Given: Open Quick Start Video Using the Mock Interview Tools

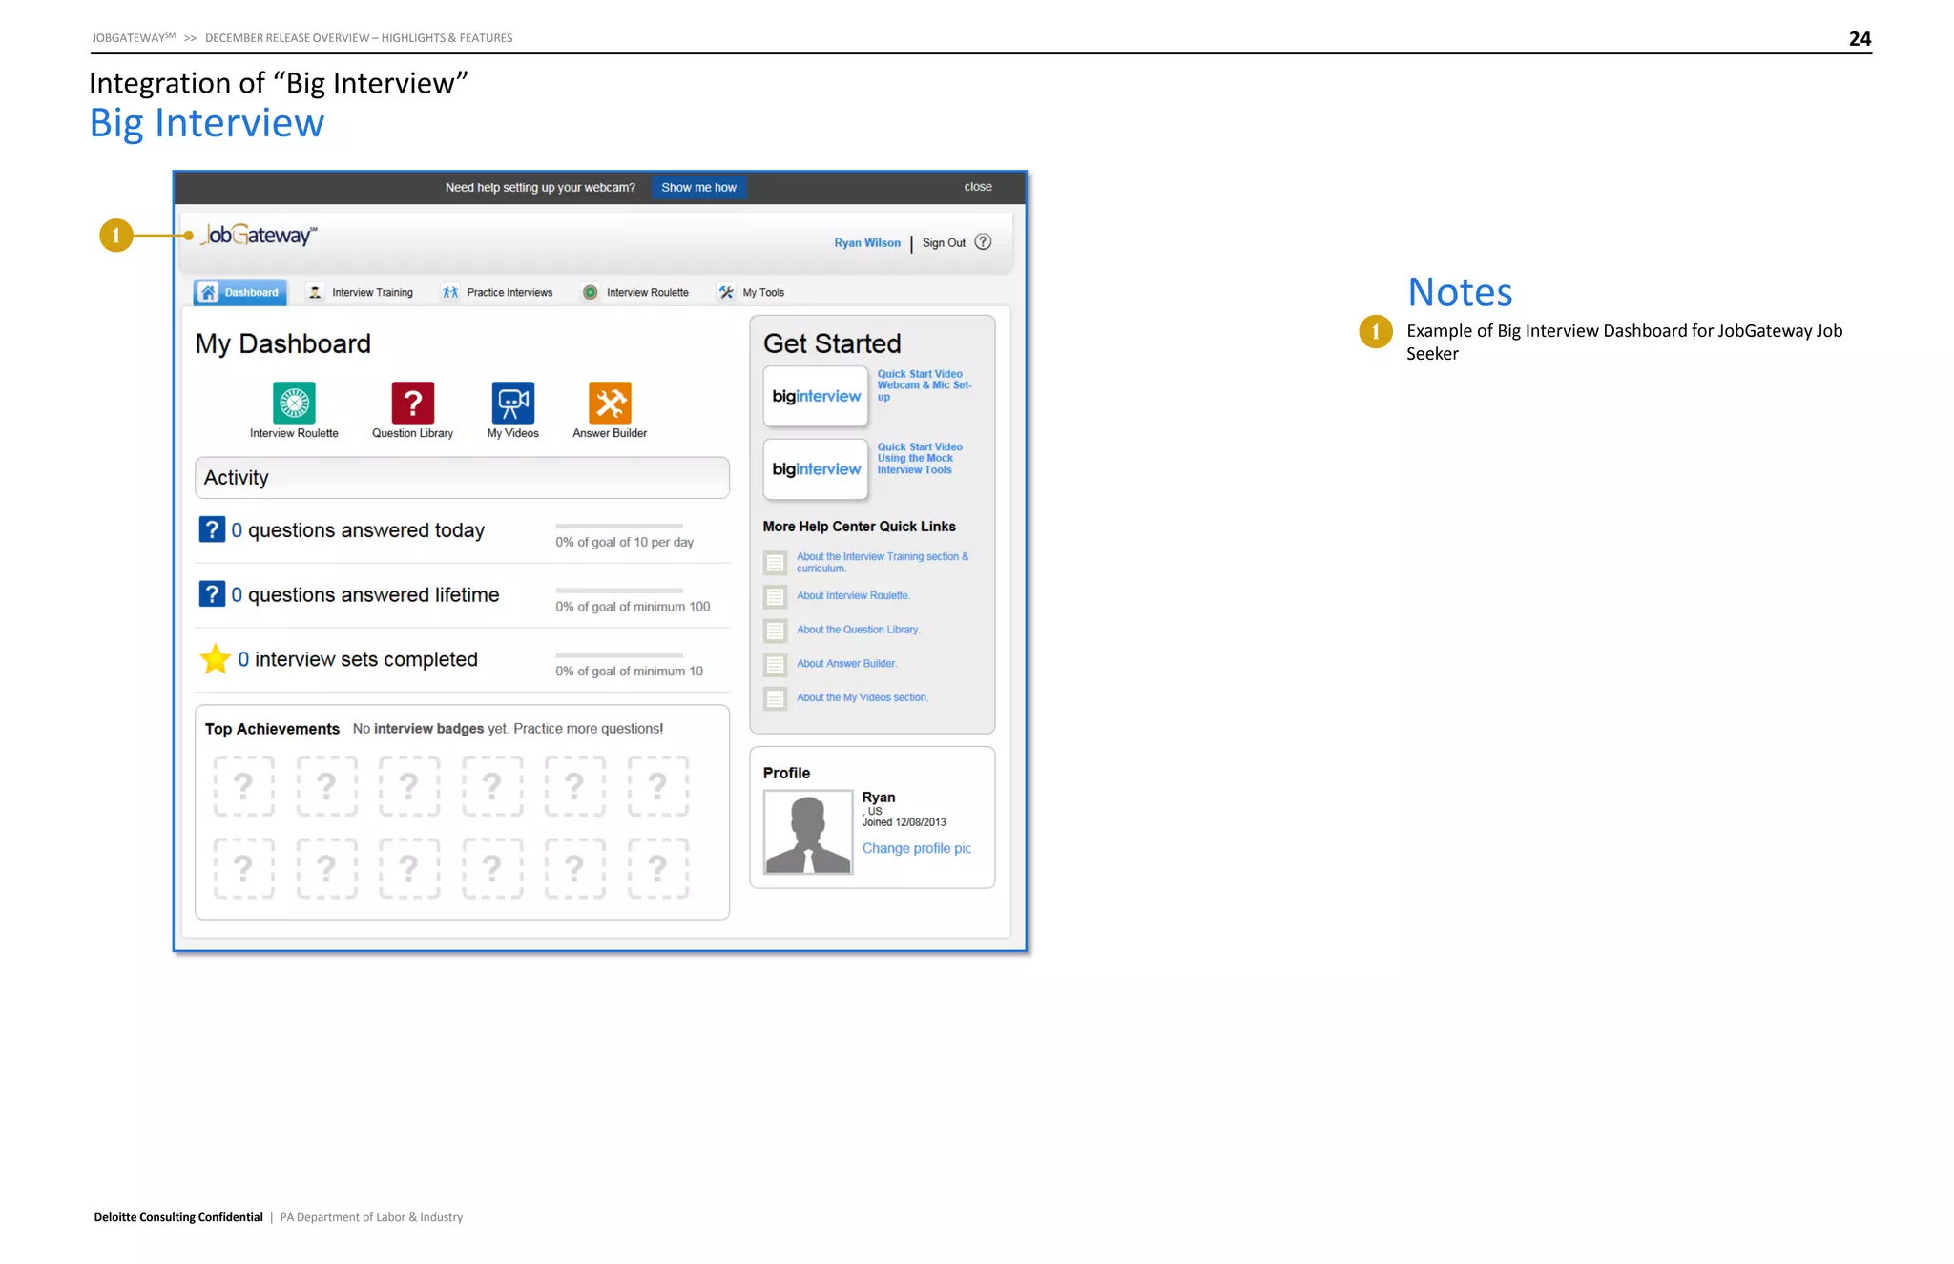Looking at the screenshot, I should point(920,458).
